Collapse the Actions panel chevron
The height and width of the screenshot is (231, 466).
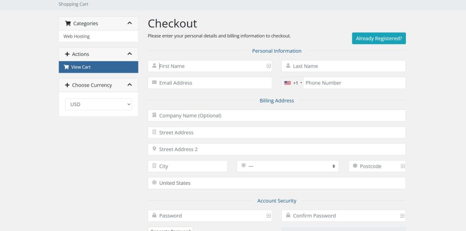130,54
